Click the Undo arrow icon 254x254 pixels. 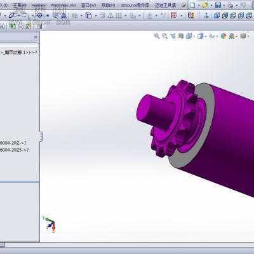click(243, 5)
